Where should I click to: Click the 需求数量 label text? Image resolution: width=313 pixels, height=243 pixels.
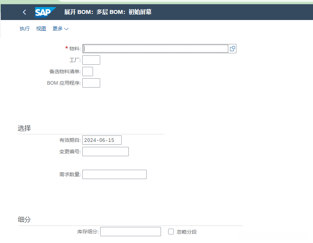pyautogui.click(x=70, y=174)
